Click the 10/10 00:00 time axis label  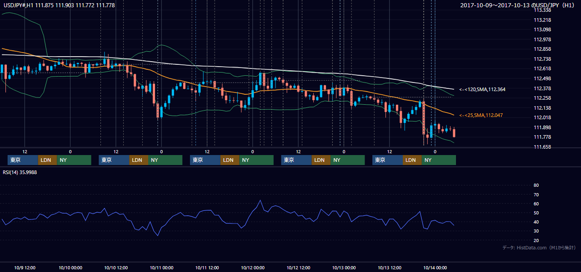tap(70, 267)
